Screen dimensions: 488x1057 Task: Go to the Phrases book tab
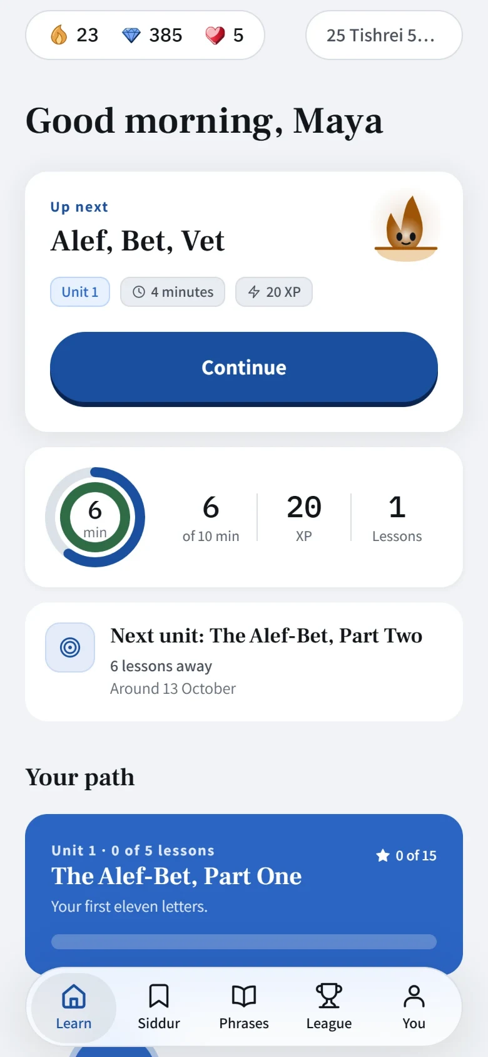(x=244, y=1007)
